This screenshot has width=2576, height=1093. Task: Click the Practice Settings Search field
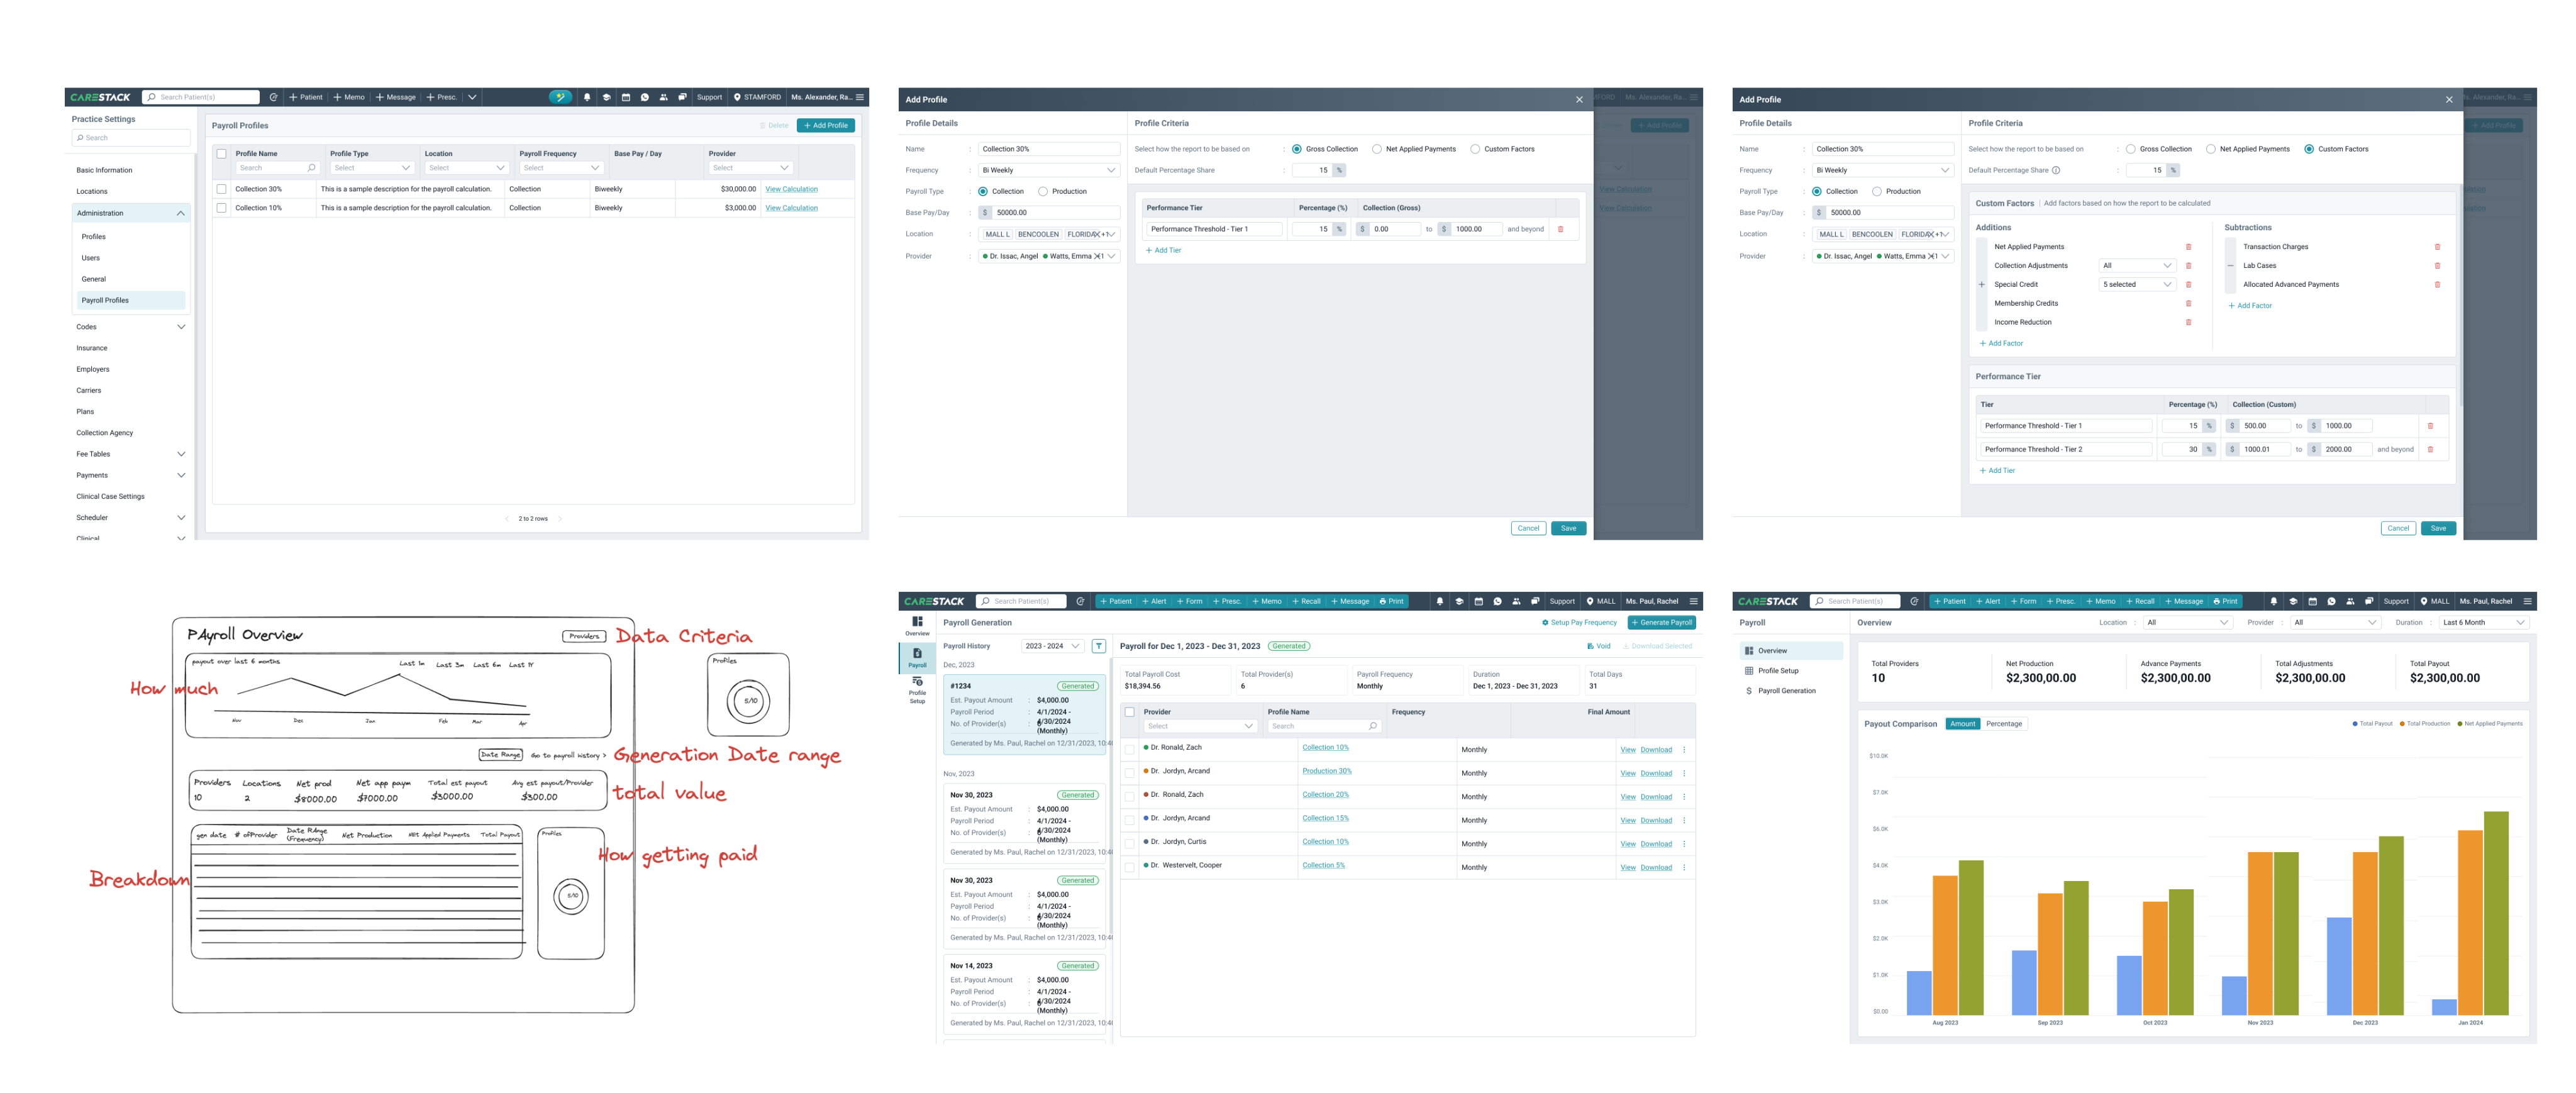[131, 138]
